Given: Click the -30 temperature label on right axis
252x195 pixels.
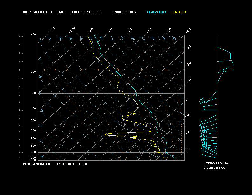Looking at the screenshot, I should [188, 47].
